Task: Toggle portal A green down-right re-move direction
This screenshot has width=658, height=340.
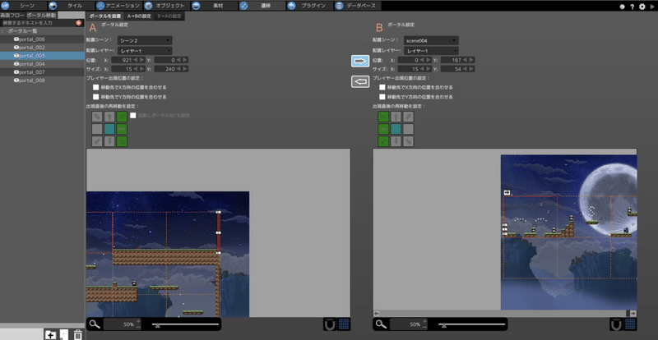Action: pyautogui.click(x=122, y=141)
